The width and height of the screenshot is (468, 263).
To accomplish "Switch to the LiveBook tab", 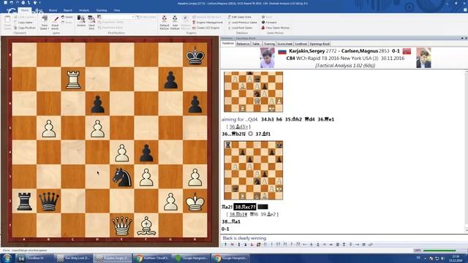I will (301, 44).
